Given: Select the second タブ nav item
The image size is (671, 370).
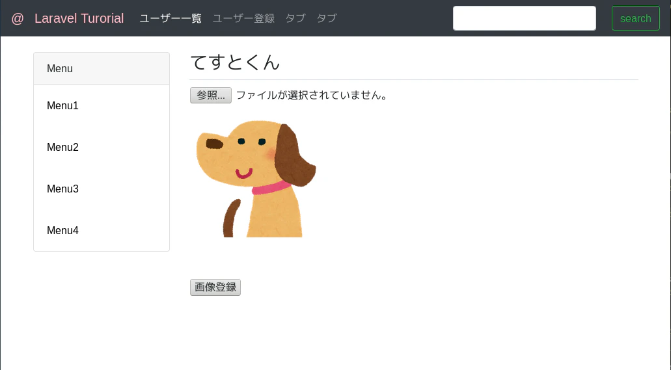Looking at the screenshot, I should click(327, 18).
